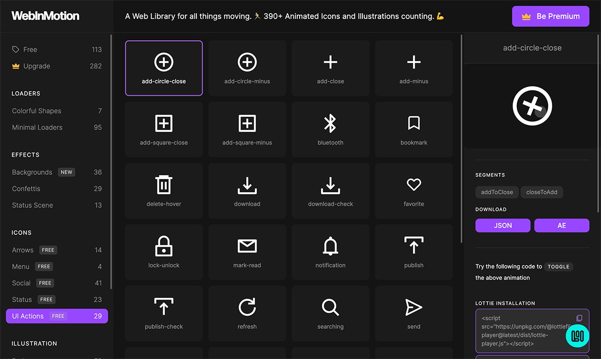Select the lock-unlock padlock icon
Image resolution: width=601 pixels, height=359 pixels.
click(x=164, y=252)
